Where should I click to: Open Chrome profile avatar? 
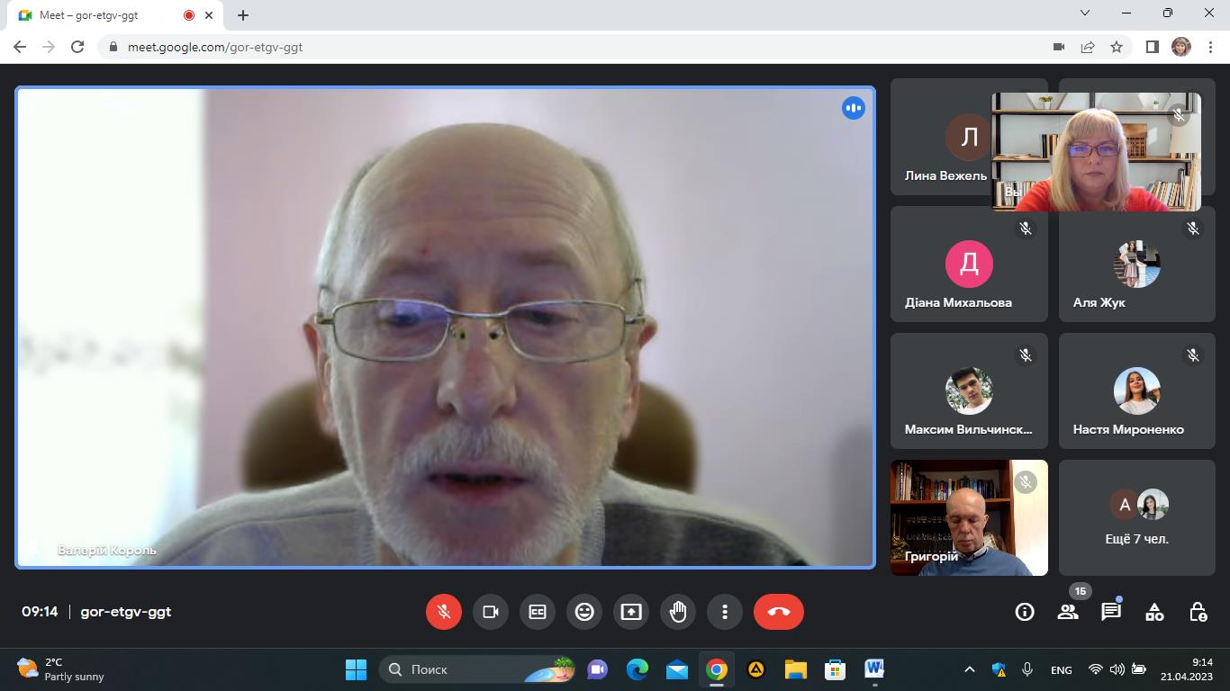point(1181,47)
